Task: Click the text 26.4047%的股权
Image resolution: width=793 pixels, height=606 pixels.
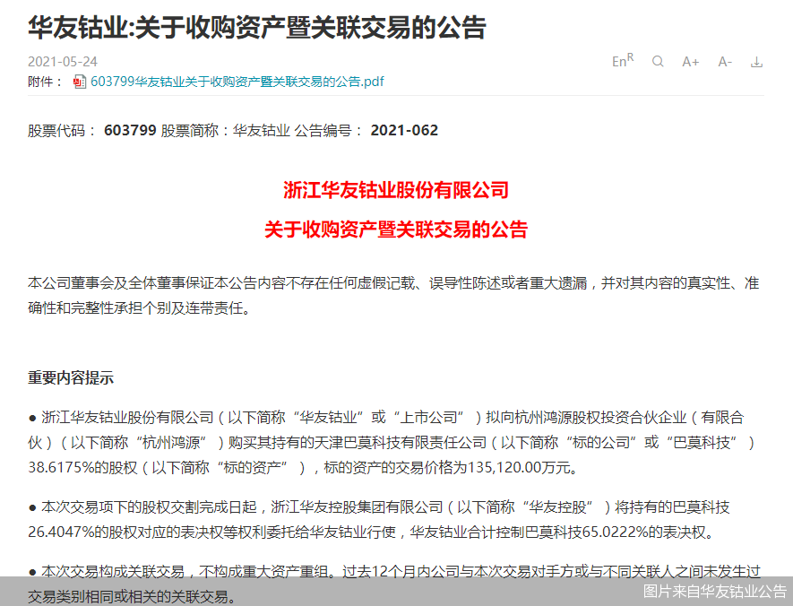Action: 82,532
